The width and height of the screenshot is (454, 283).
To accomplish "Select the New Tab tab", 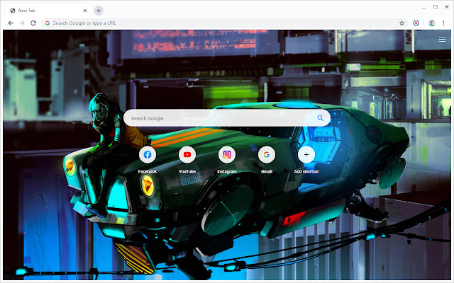I will tap(48, 11).
